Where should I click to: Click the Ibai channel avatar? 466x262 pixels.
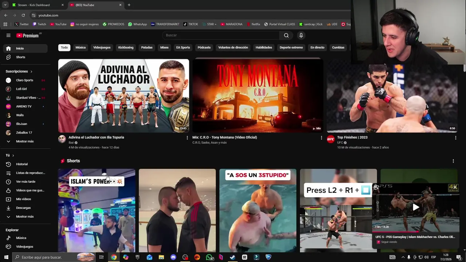[62, 139]
